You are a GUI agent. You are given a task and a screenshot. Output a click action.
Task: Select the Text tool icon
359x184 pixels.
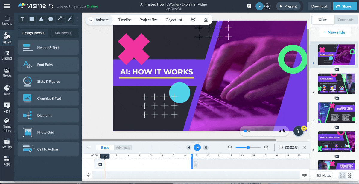22,19
